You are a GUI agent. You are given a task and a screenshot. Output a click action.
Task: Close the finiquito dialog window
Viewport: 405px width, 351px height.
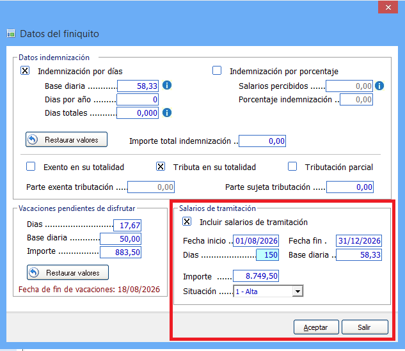[388, 7]
